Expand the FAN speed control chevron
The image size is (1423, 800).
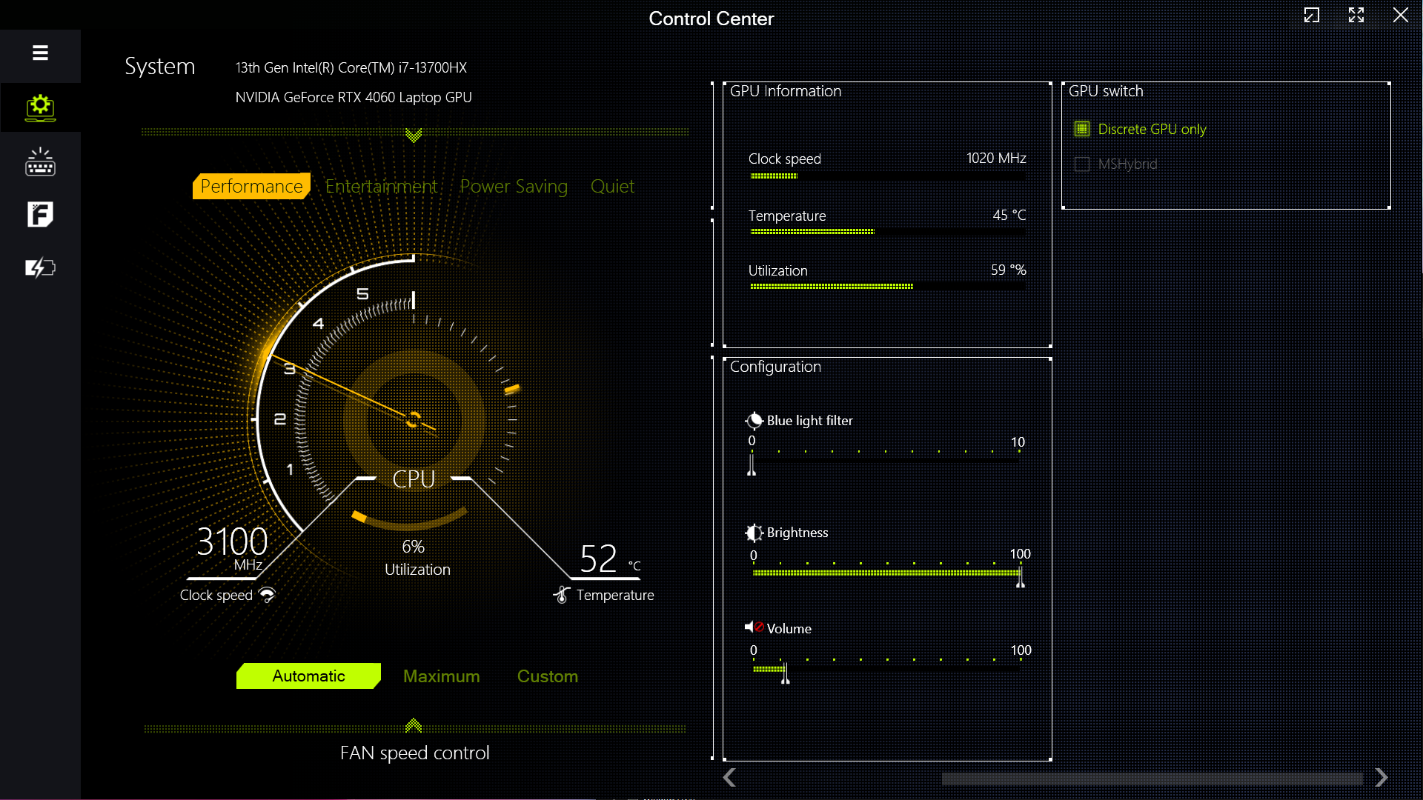[414, 725]
